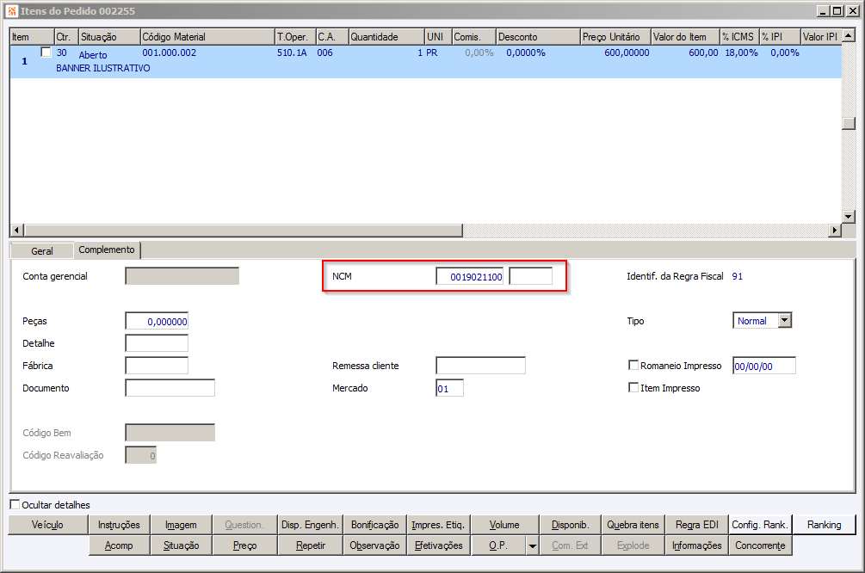This screenshot has height=573, width=865.
Task: Click the application icon in the title bar
Action: coord(12,11)
